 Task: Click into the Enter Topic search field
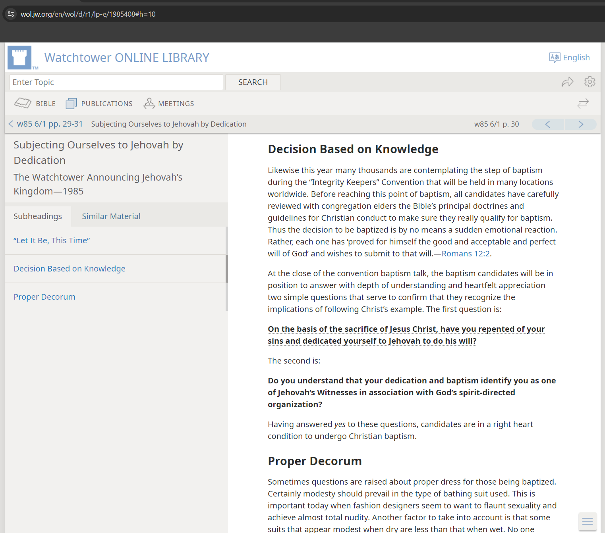tap(116, 82)
